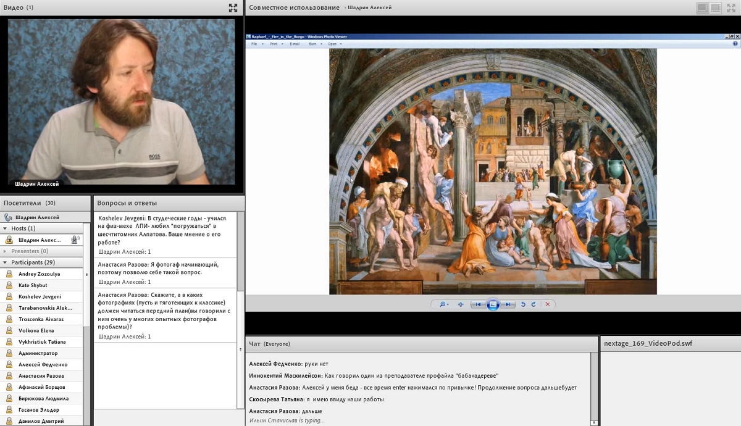The height and width of the screenshot is (426, 741).
Task: Click host icon of Шадрин Алекс in Hosts
Action: tap(9, 240)
